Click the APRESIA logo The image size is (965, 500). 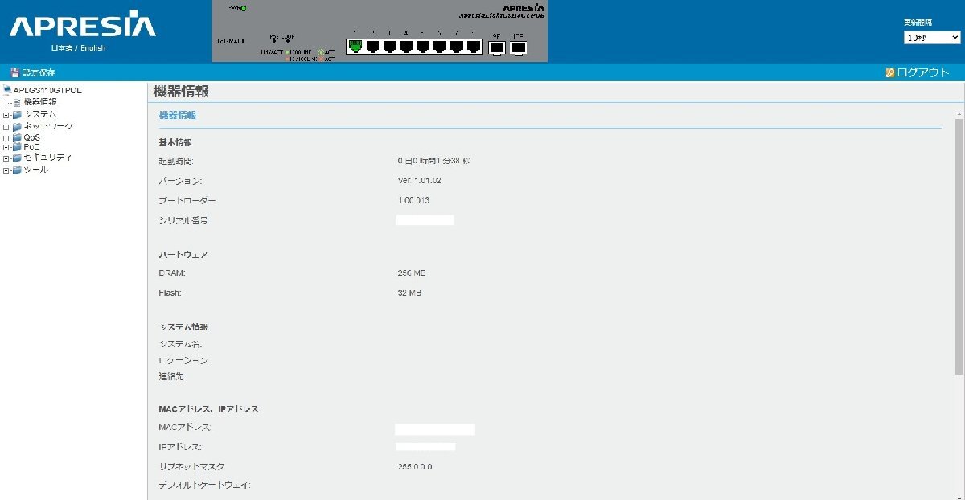click(x=83, y=26)
